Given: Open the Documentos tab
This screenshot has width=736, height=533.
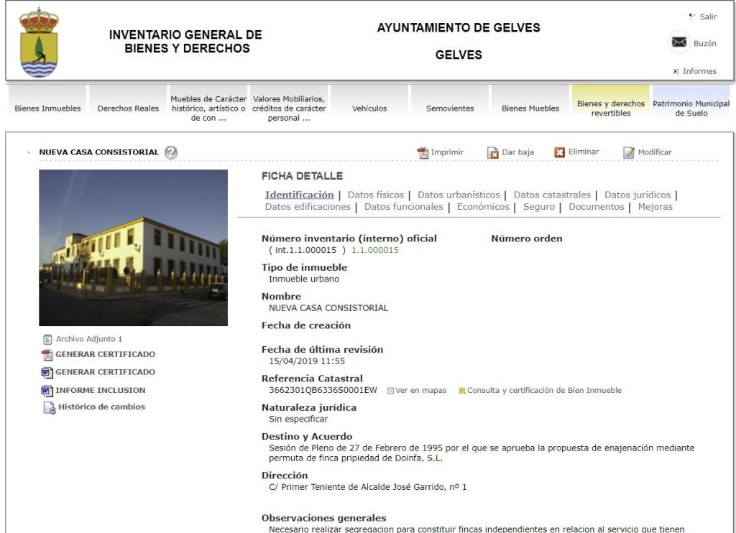Looking at the screenshot, I should click(596, 207).
